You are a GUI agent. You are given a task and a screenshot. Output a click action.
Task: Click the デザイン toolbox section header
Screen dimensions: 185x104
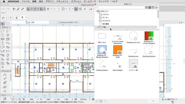(x=6, y=27)
